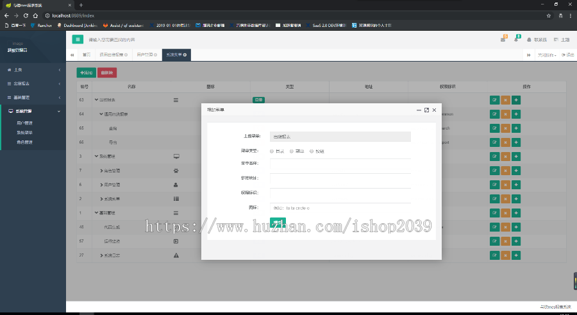
Task: Open the mail messages icon with orange badge
Action: coord(503,38)
